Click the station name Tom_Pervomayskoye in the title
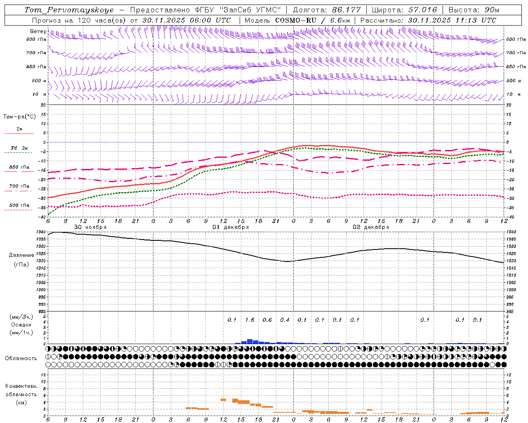Image resolution: width=528 pixels, height=423 pixels. 69,10
